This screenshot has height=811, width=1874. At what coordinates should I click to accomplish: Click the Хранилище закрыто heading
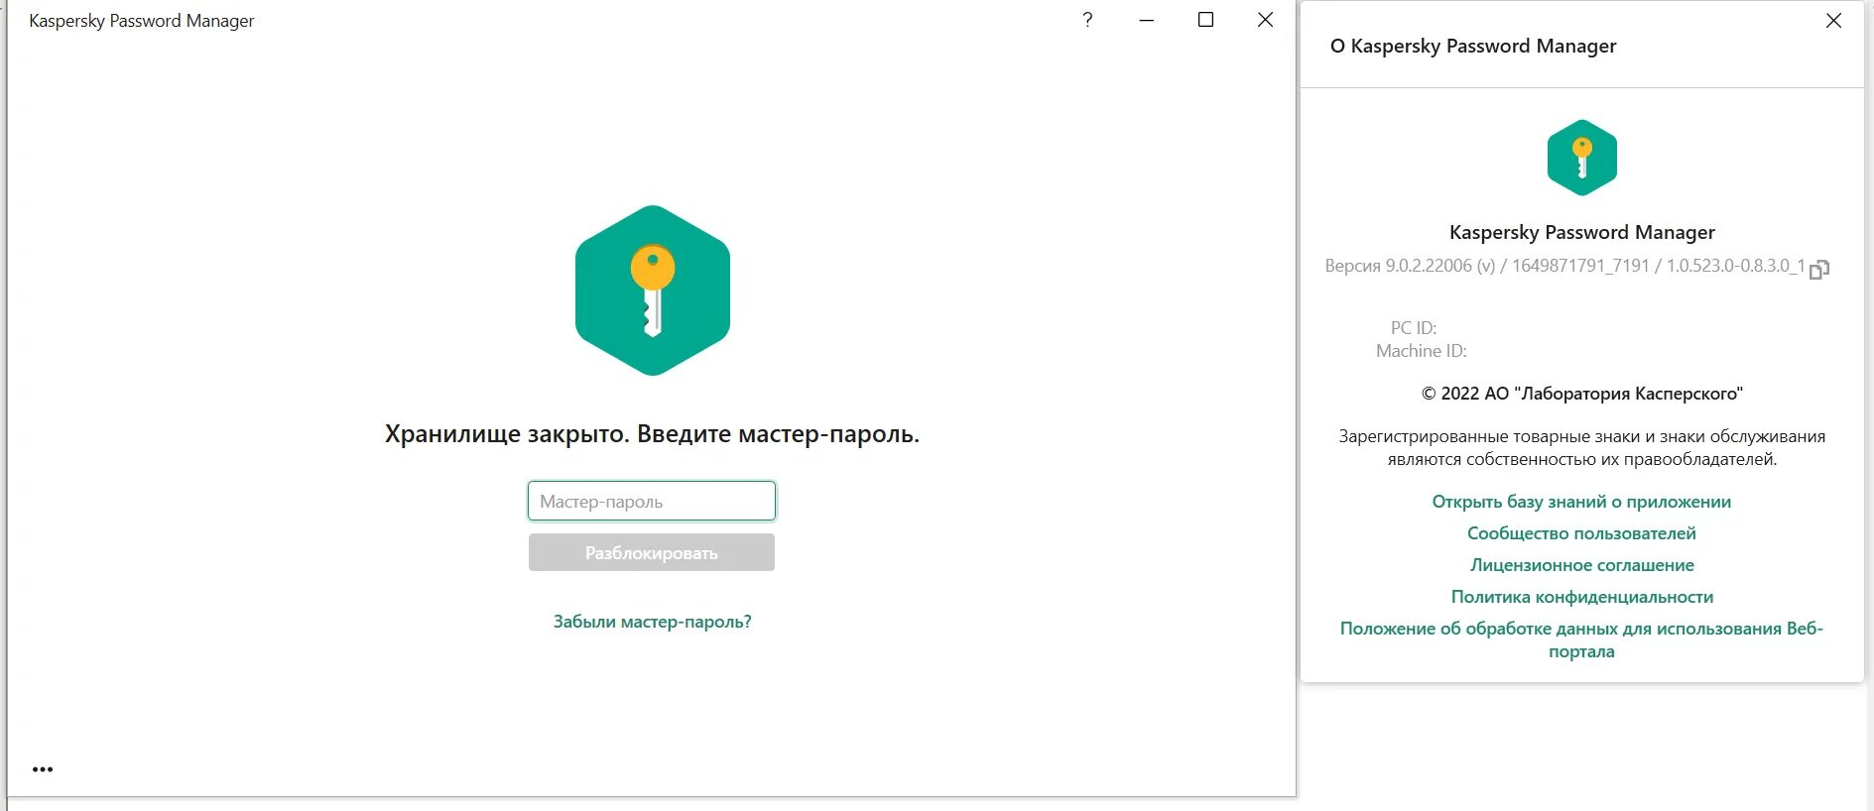(x=653, y=434)
